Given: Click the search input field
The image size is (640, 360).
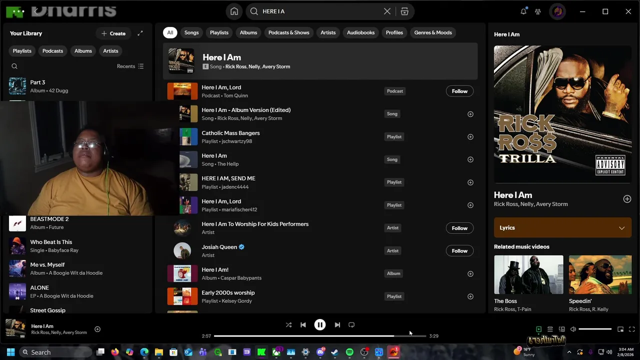Looking at the screenshot, I should 320,11.
